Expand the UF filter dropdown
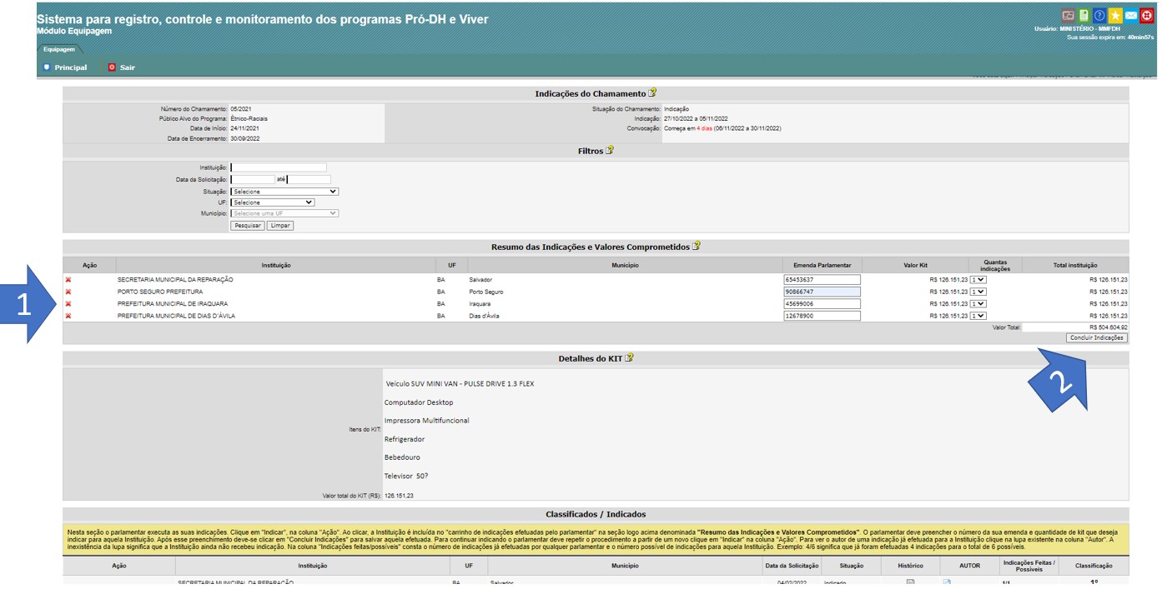Screen dimensions: 1162x609 272,202
